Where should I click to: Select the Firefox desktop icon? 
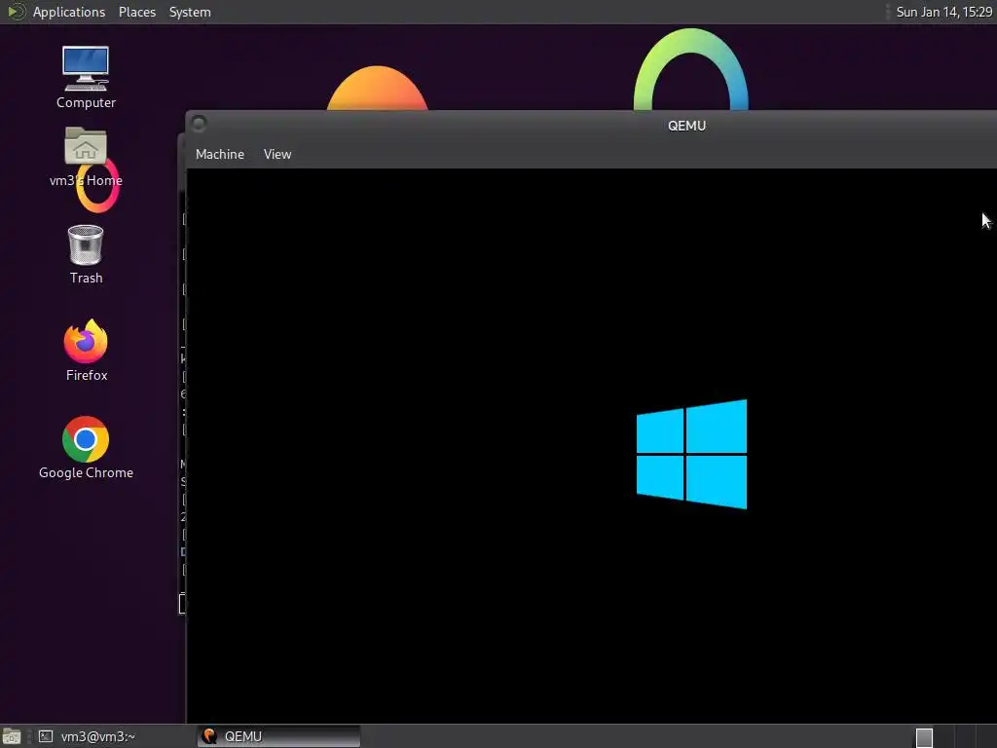click(x=86, y=351)
